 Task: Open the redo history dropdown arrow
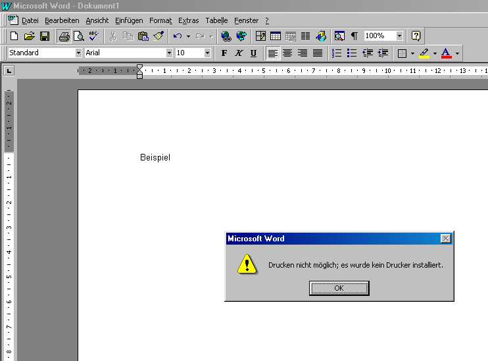click(x=211, y=36)
